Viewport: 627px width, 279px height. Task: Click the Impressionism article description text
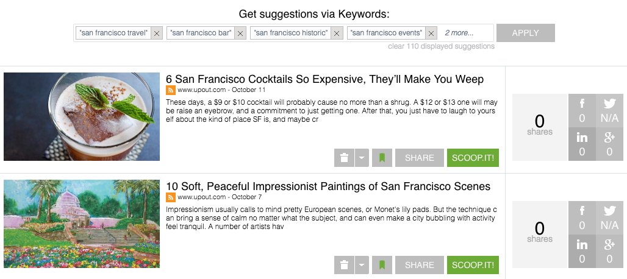[332, 218]
